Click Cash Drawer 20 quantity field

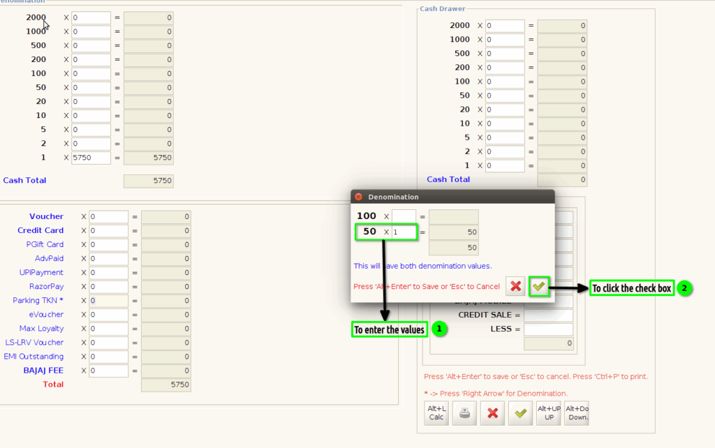(x=505, y=110)
